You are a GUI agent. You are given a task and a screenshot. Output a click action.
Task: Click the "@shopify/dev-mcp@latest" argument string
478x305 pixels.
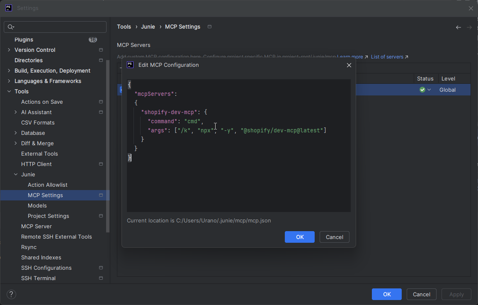[x=282, y=131]
